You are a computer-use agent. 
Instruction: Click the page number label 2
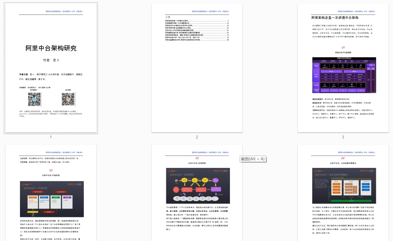197,137
